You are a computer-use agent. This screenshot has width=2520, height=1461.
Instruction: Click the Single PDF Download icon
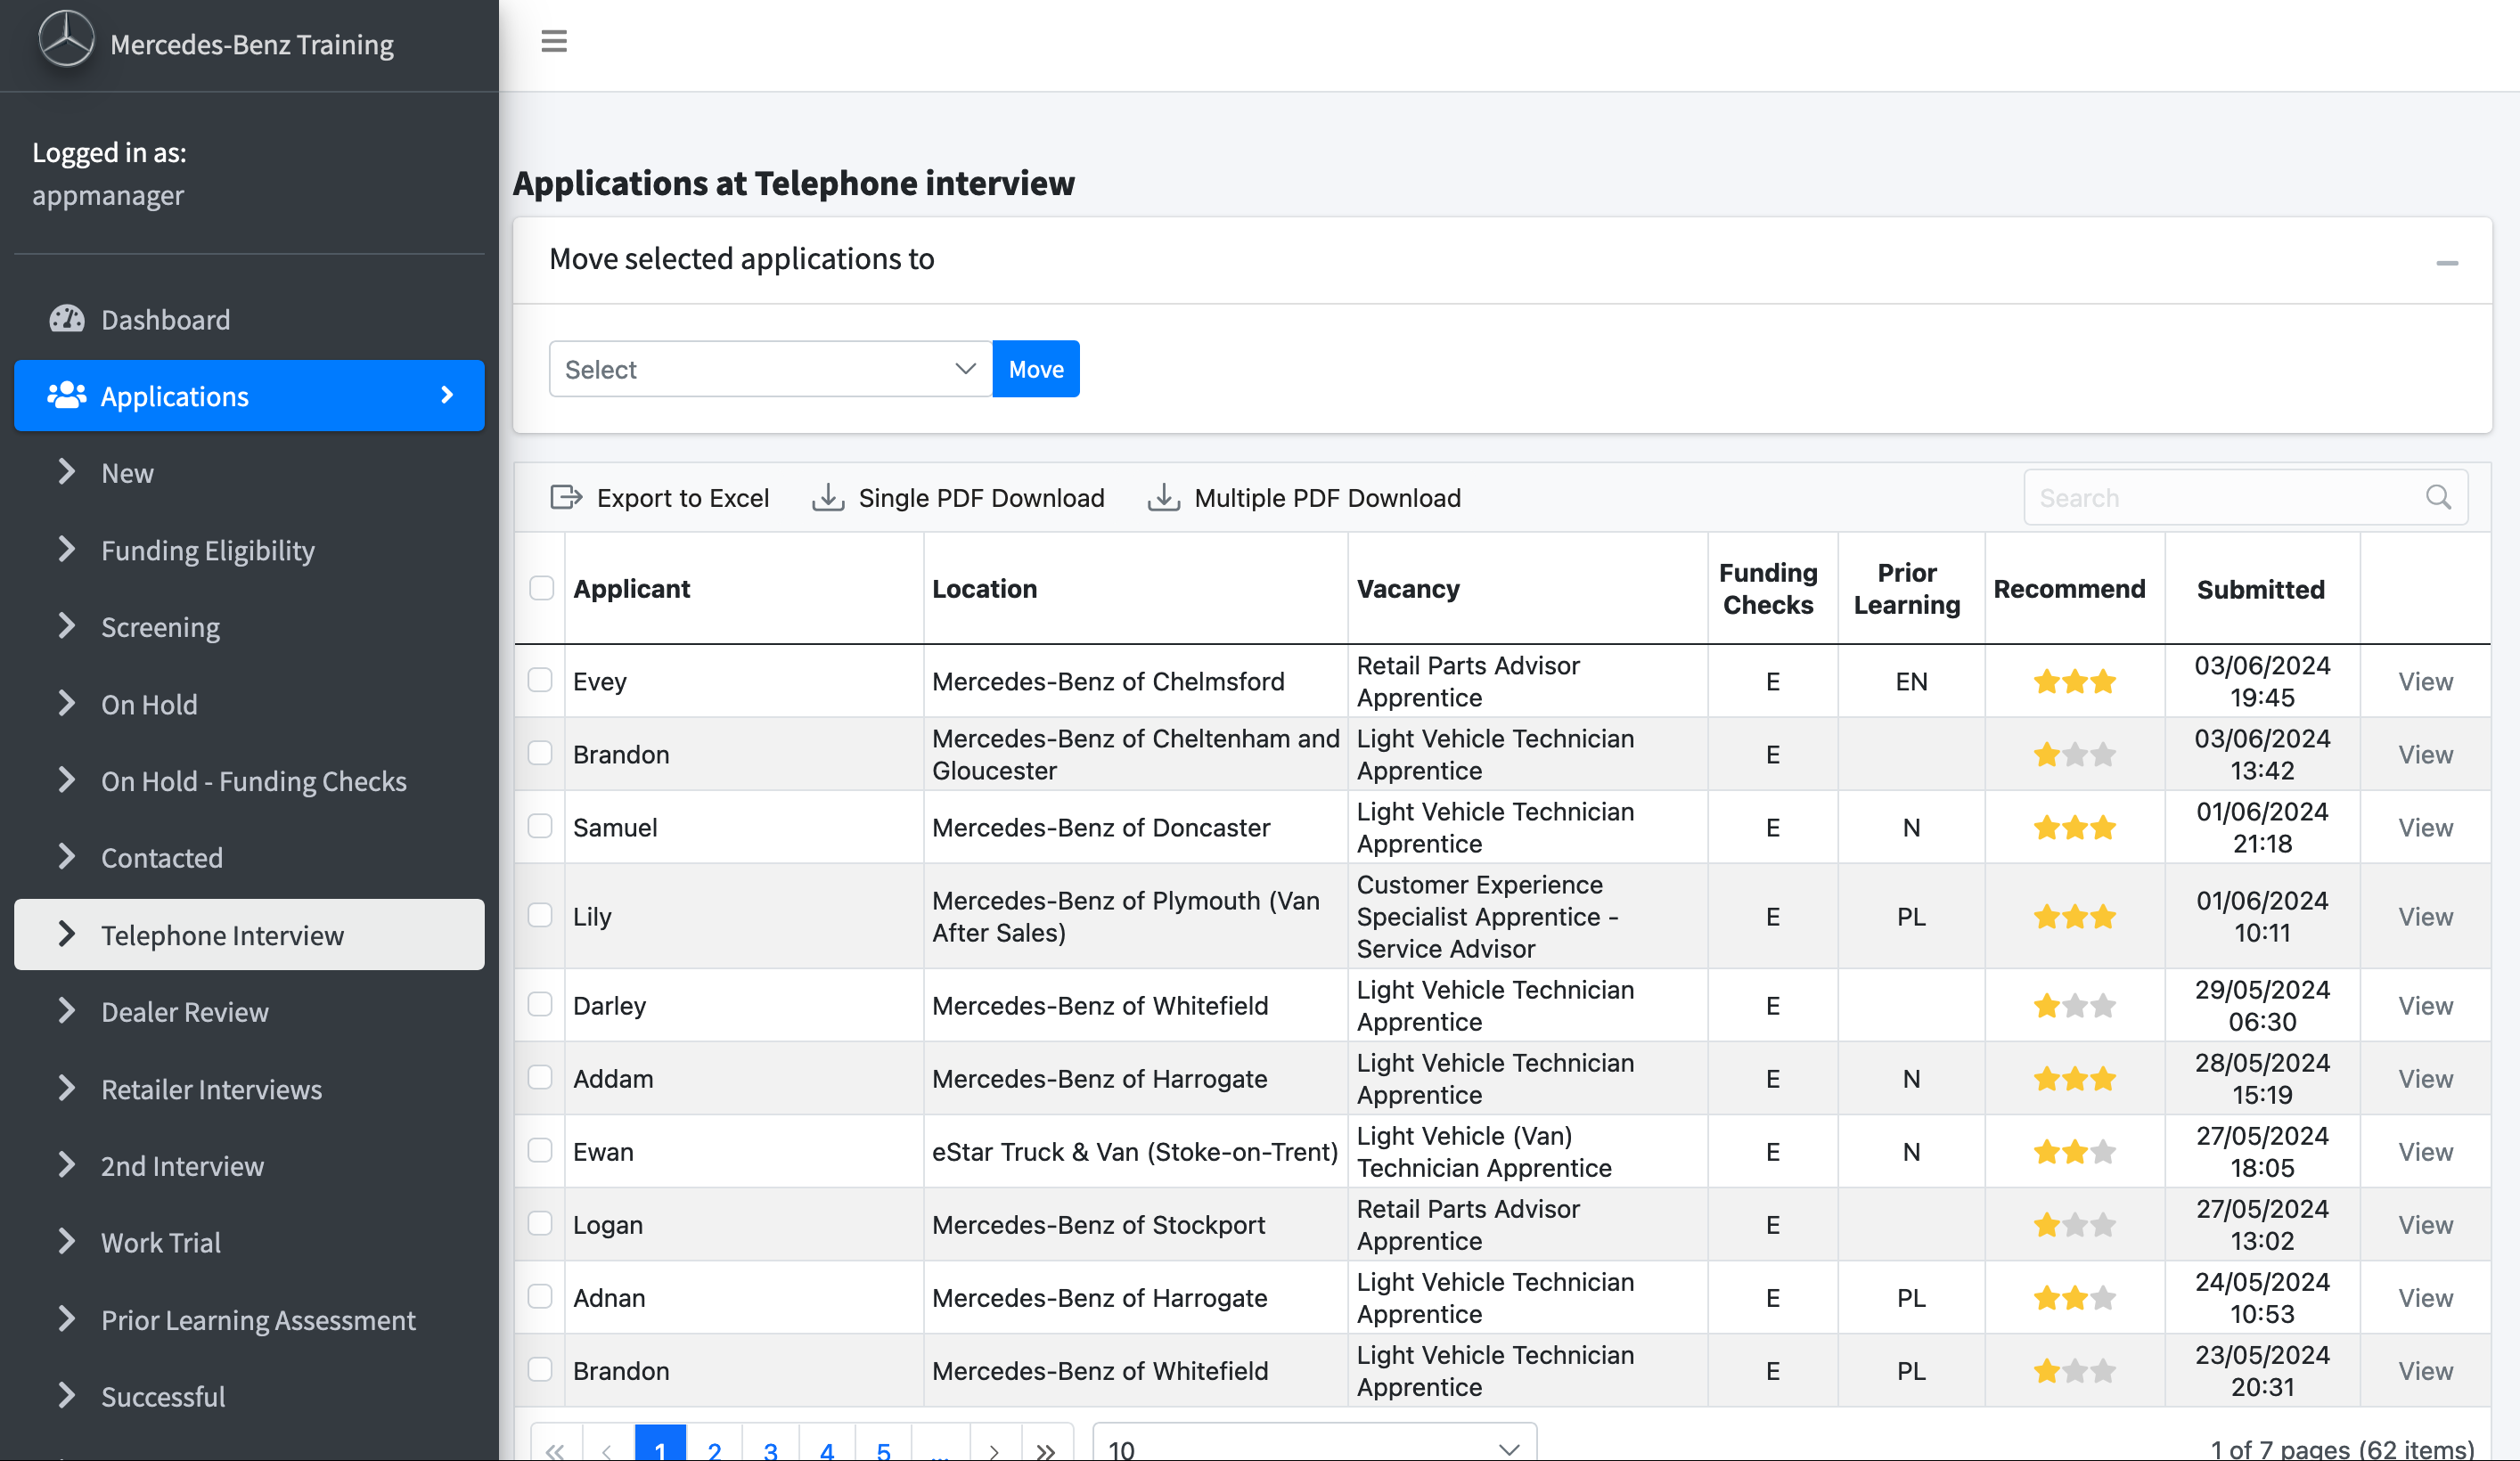(x=828, y=497)
